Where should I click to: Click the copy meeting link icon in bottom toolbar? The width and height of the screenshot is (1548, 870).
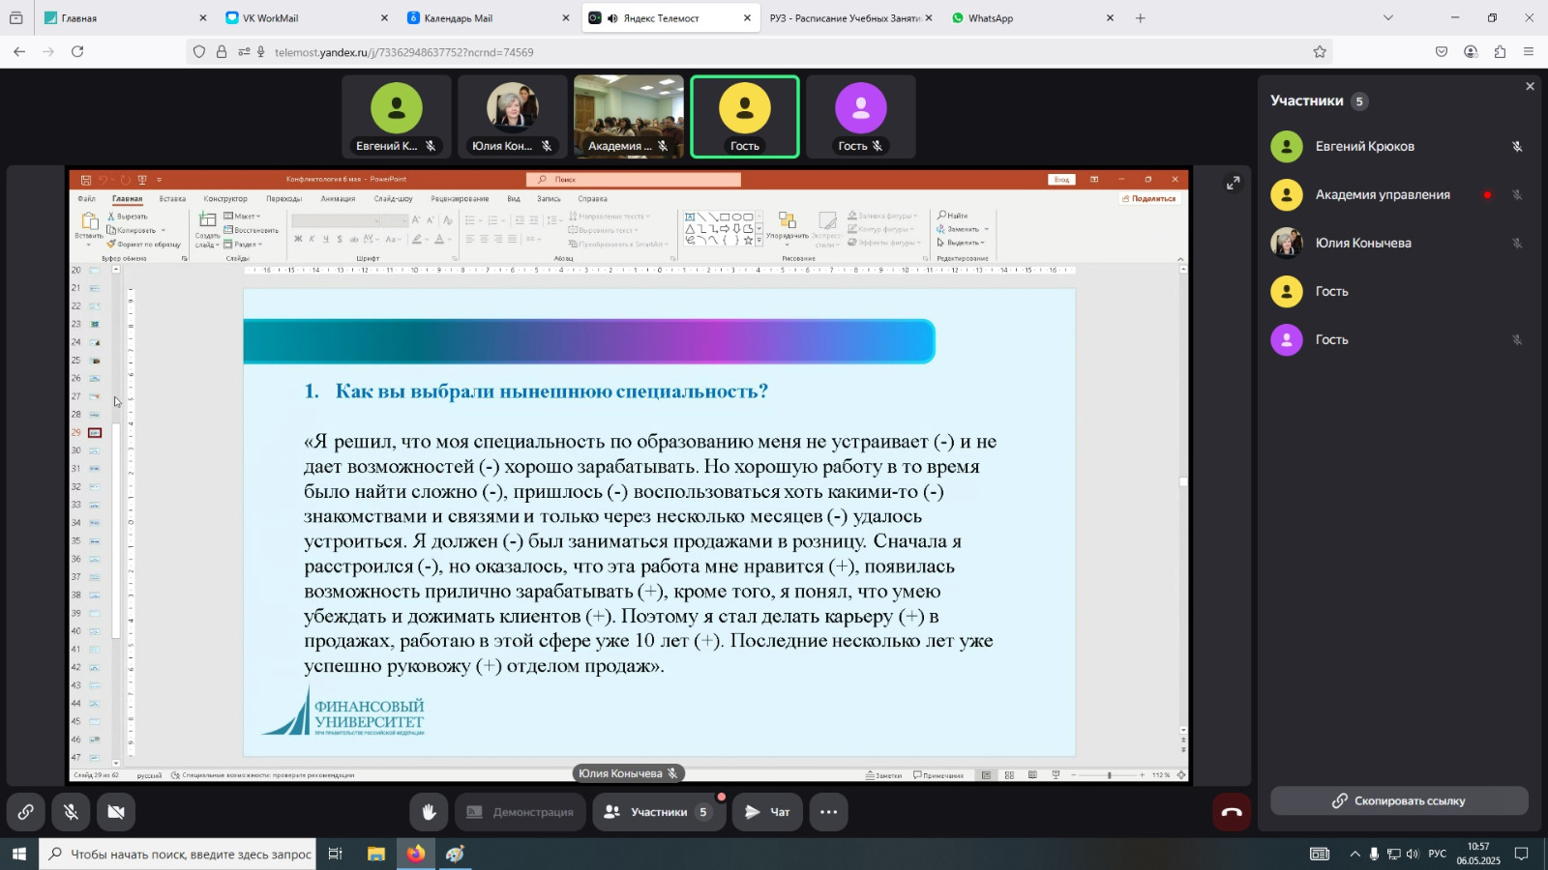(26, 812)
